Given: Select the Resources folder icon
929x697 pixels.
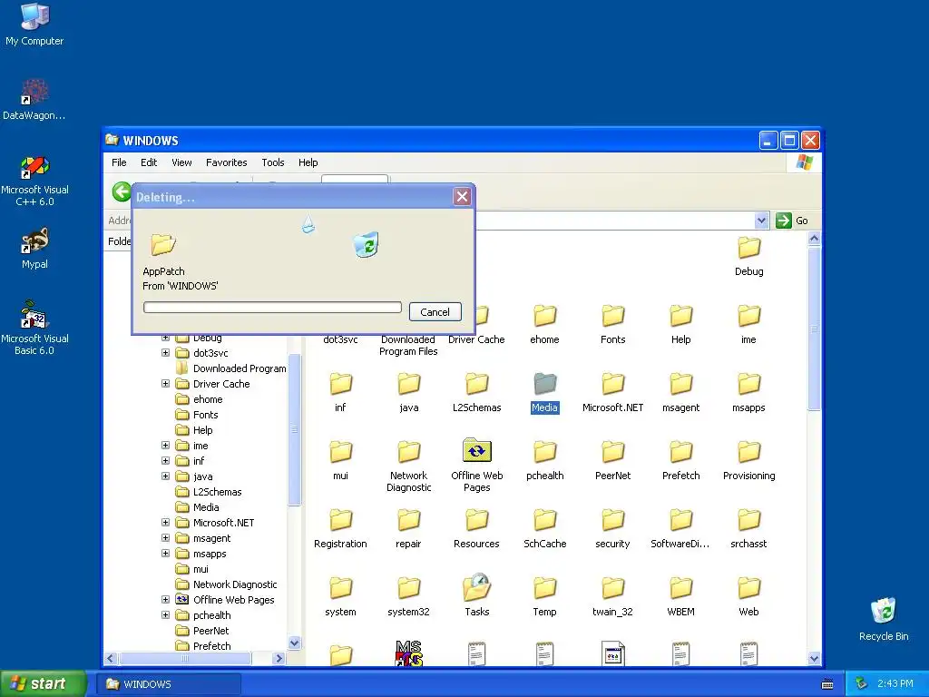Looking at the screenshot, I should [477, 529].
